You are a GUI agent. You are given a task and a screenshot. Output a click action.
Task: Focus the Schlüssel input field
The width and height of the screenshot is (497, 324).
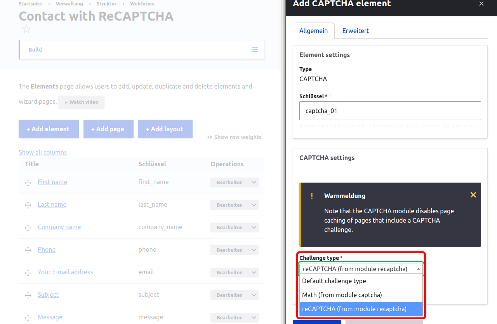[390, 111]
